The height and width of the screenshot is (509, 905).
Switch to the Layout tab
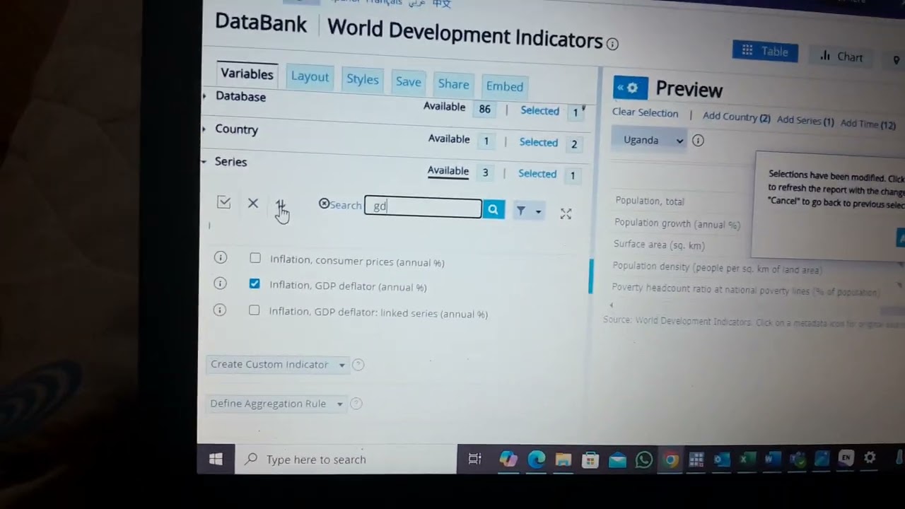(310, 77)
